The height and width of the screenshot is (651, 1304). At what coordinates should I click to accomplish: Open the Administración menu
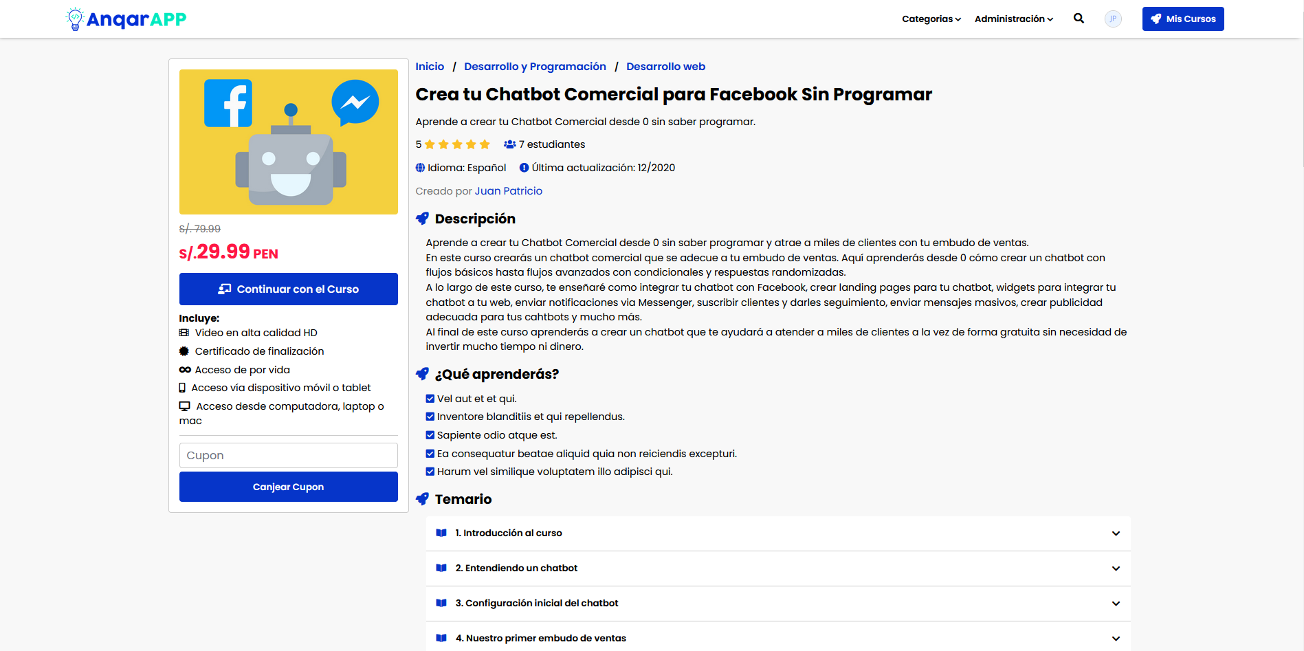pyautogui.click(x=1013, y=19)
